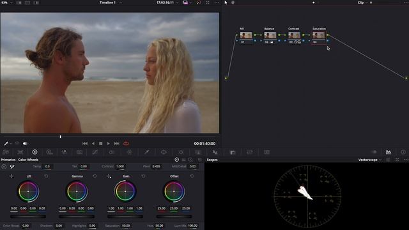Open the Sizing palette icon
409x230 pixels.
coord(250,152)
